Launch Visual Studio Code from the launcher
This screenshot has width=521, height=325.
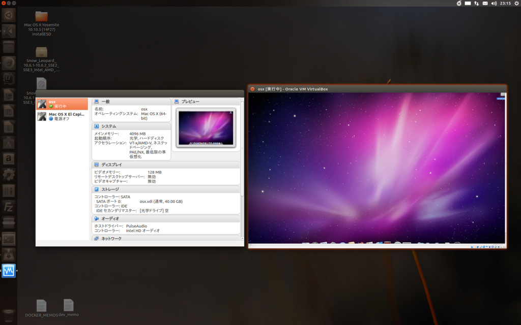click(9, 31)
